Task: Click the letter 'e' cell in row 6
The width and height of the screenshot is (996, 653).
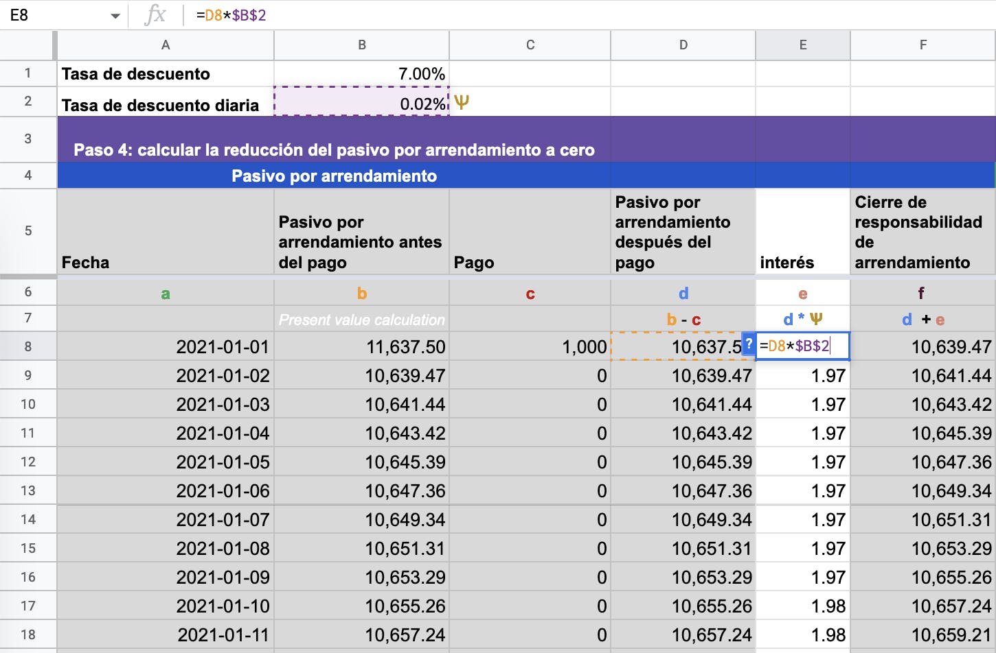Action: coord(803,293)
